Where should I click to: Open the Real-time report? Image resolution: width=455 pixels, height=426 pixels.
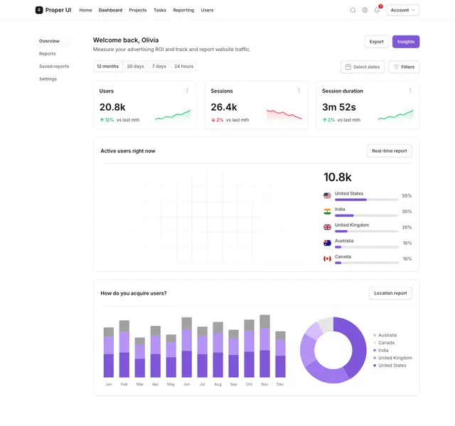389,151
